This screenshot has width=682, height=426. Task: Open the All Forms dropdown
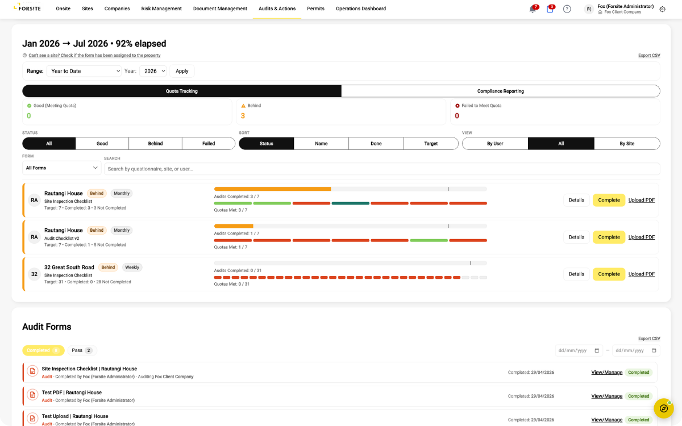click(61, 168)
